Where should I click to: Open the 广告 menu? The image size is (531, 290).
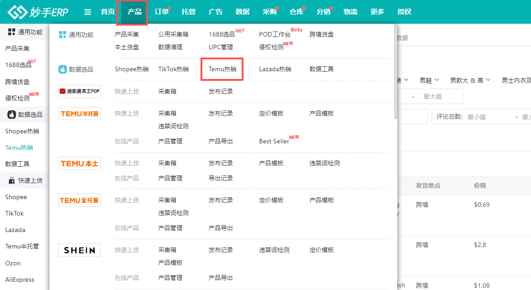pyautogui.click(x=216, y=12)
